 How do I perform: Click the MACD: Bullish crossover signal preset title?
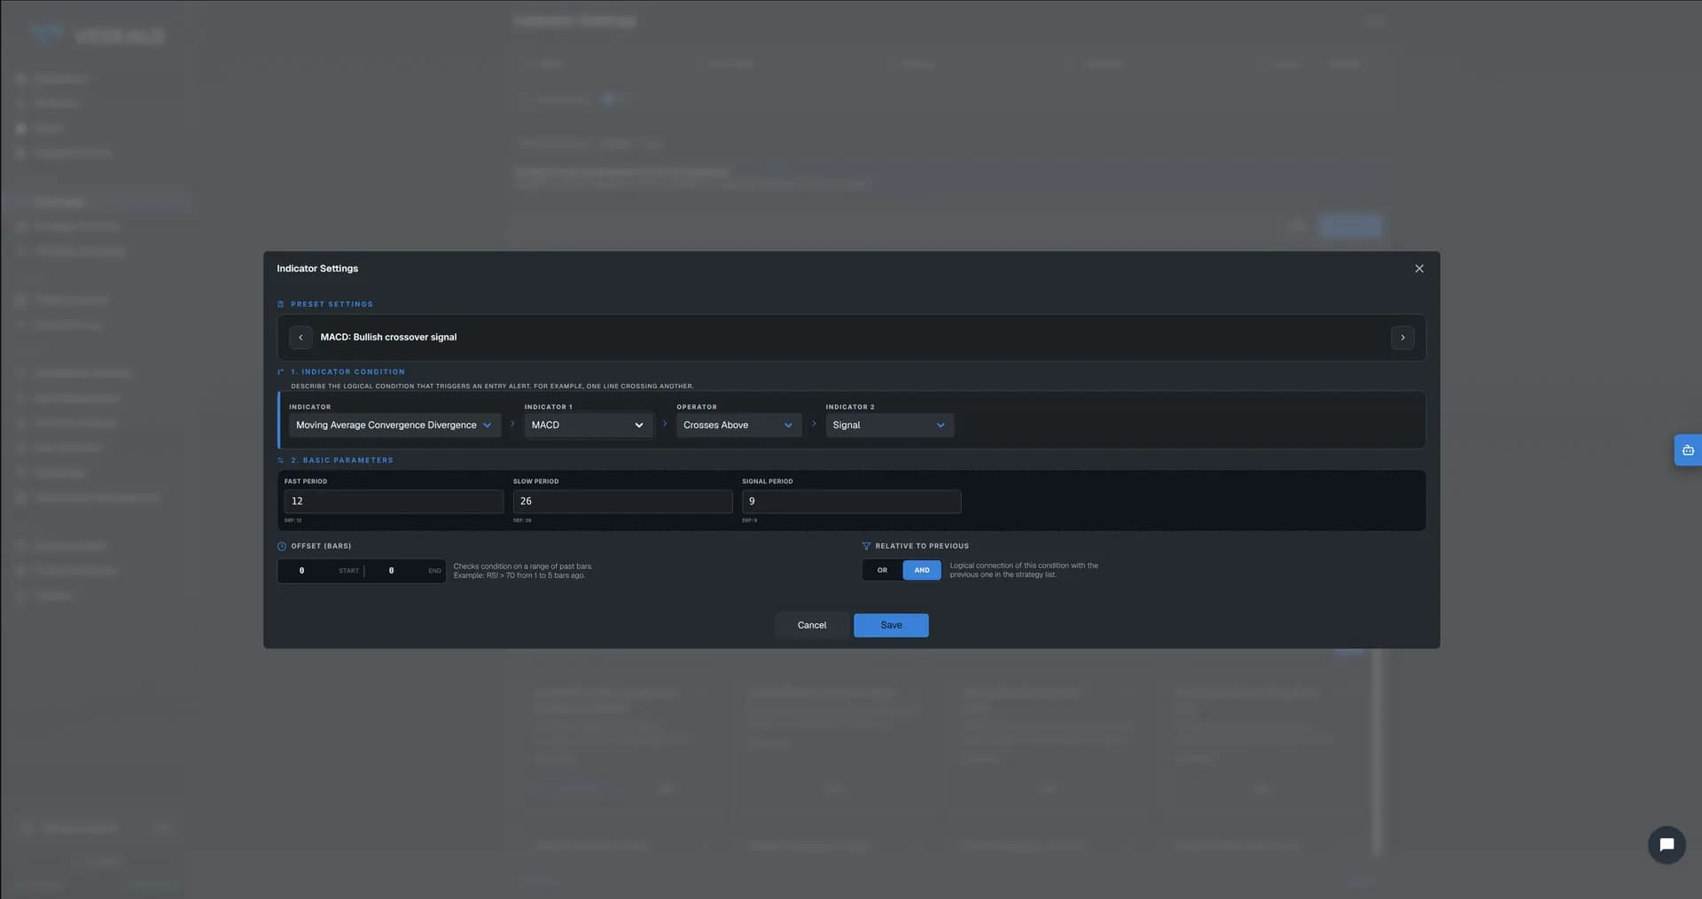[x=388, y=338]
